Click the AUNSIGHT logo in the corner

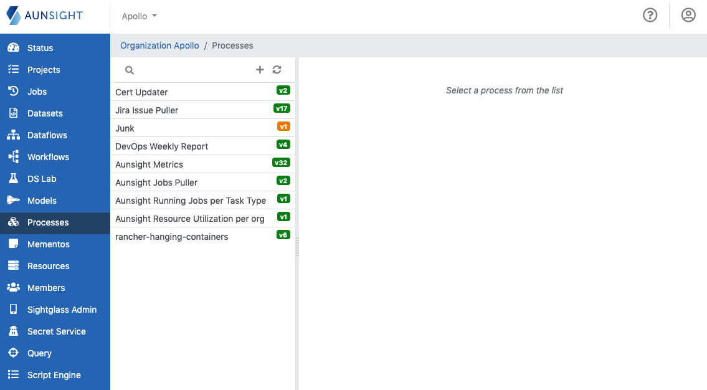[x=44, y=15]
